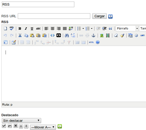Click the blue help icon beside Cargar
The width and height of the screenshot is (146, 130).
click(x=110, y=16)
